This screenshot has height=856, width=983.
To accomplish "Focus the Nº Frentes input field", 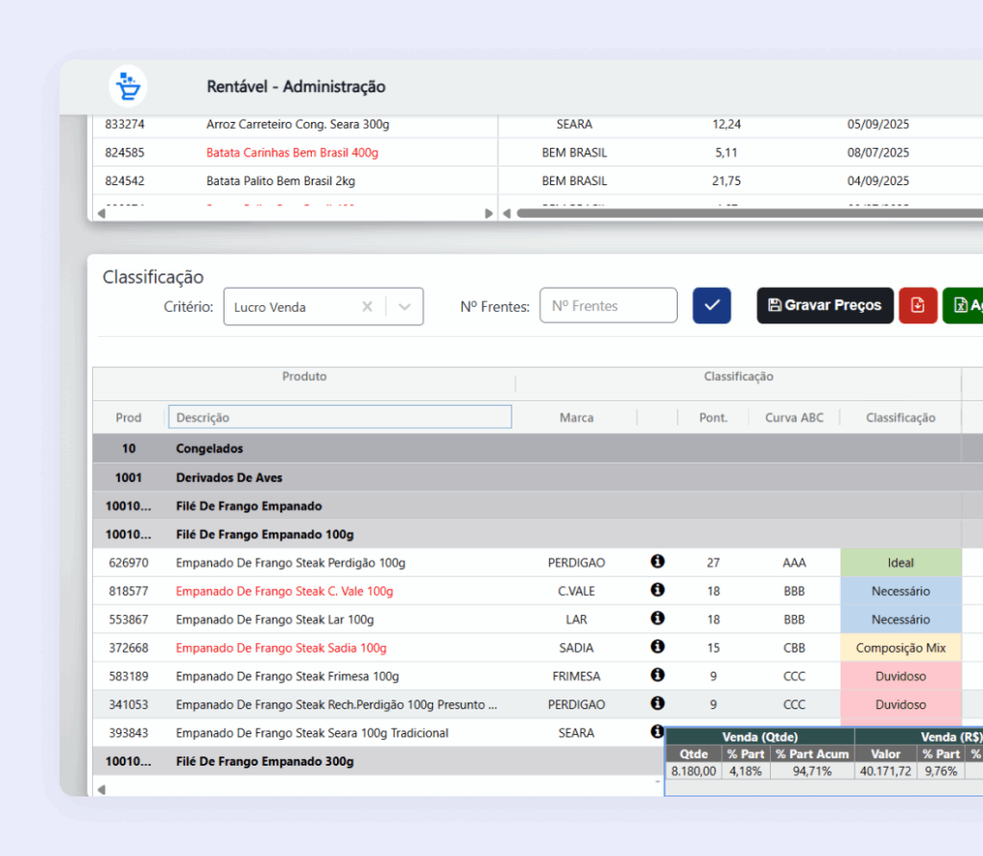I will 609,306.
